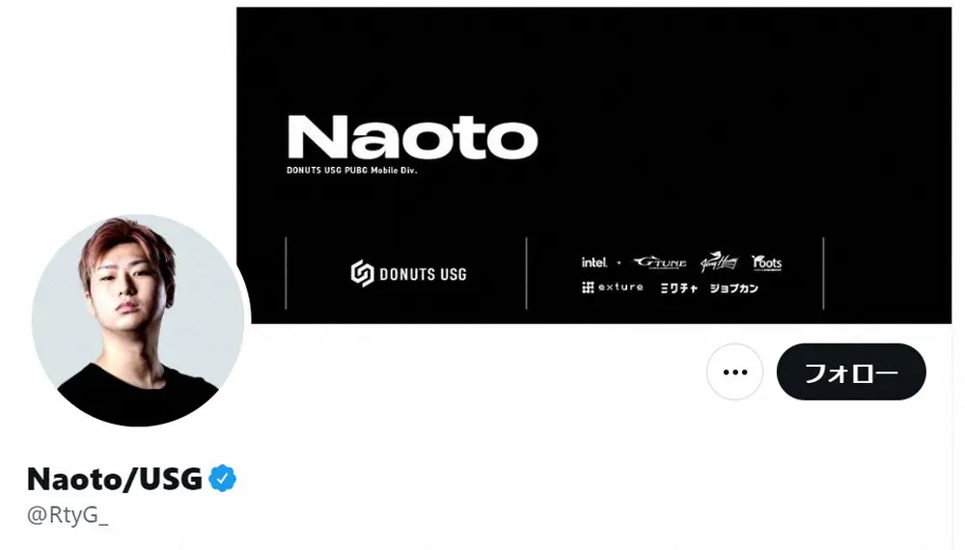Open the black Naoto header banner image
965x550 pixels.
point(593,165)
